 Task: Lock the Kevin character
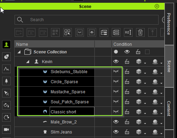tap(127, 61)
